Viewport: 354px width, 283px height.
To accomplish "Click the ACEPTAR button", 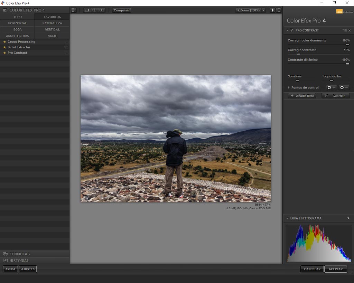I will tap(336, 269).
